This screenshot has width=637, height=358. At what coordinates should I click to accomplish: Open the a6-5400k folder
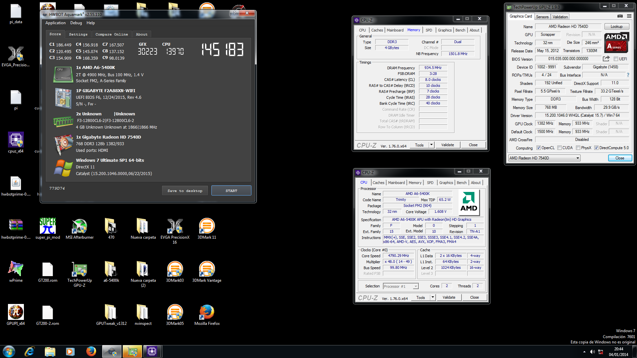(111, 272)
